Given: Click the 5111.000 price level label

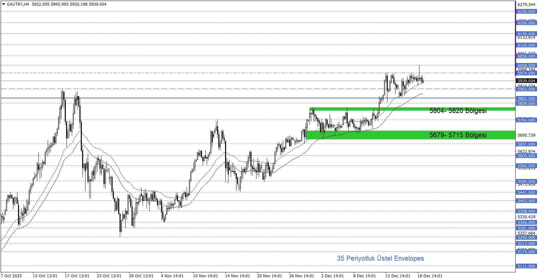Looking at the screenshot, I should (x=526, y=266).
